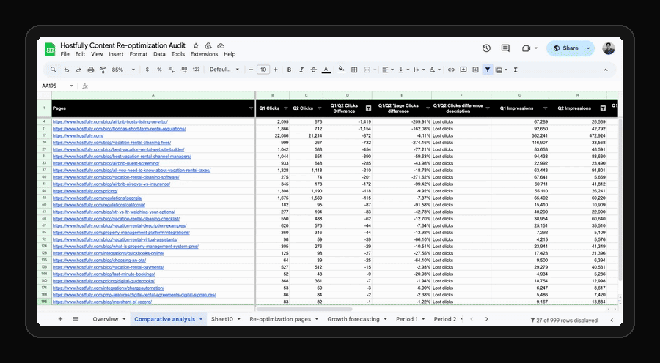Open the Pages column filter
Screen dimensions: 660x363
252,108
